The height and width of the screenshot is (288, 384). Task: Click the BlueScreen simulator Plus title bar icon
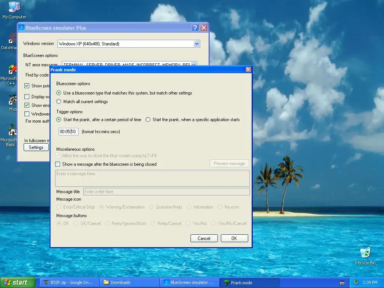(x=21, y=28)
